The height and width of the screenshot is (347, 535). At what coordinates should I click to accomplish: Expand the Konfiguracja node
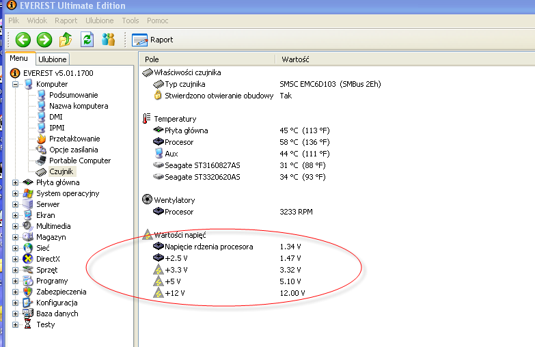tap(15, 303)
